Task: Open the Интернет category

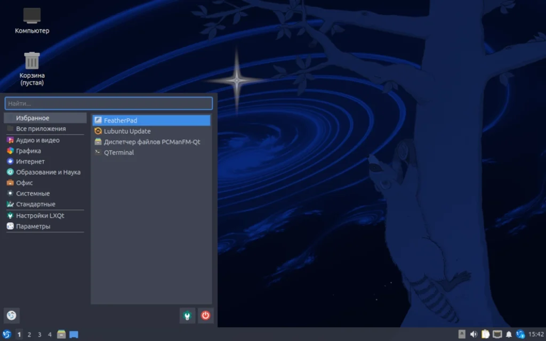Action: (45, 161)
